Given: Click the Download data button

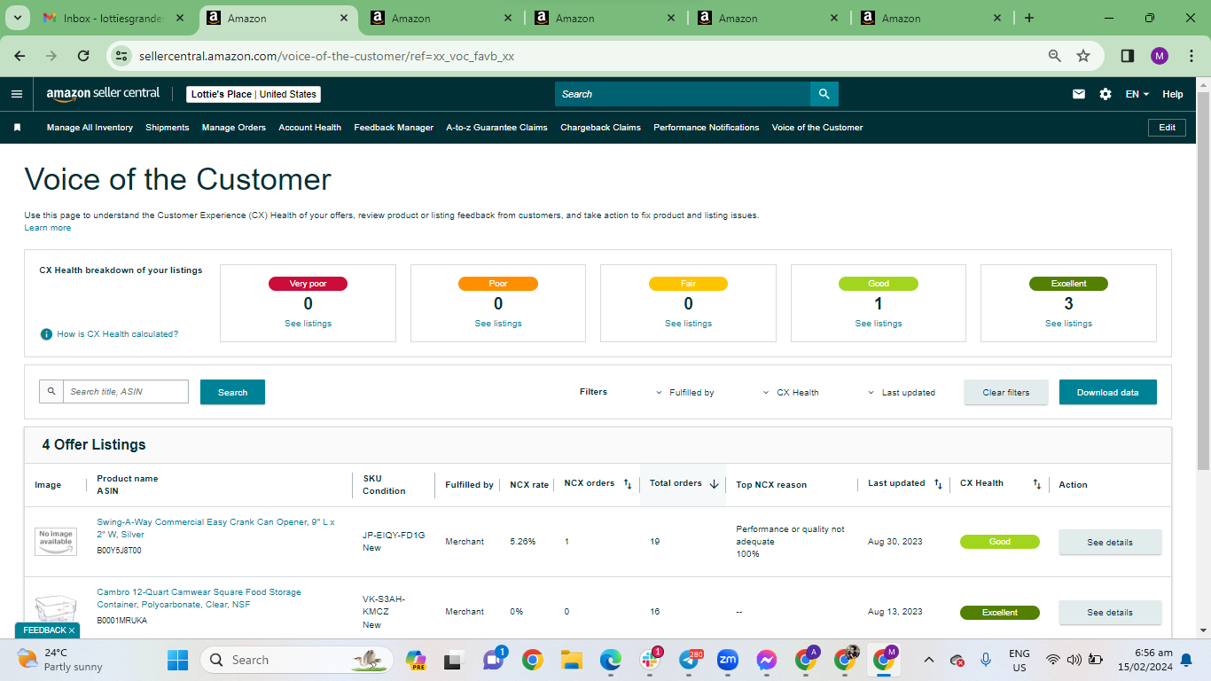Looking at the screenshot, I should 1108,393.
